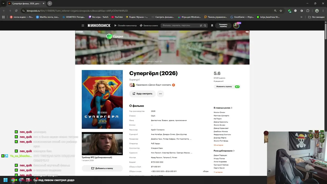Open Все игры - Twitch bookmark
This screenshot has width=327, height=184.
[x=99, y=17]
